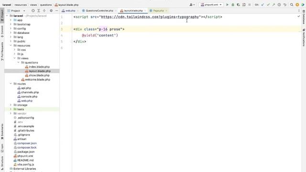Image resolution: width=306 pixels, height=172 pixels.
Task: Push commits with Git arrow icon
Action: click(x=273, y=5)
